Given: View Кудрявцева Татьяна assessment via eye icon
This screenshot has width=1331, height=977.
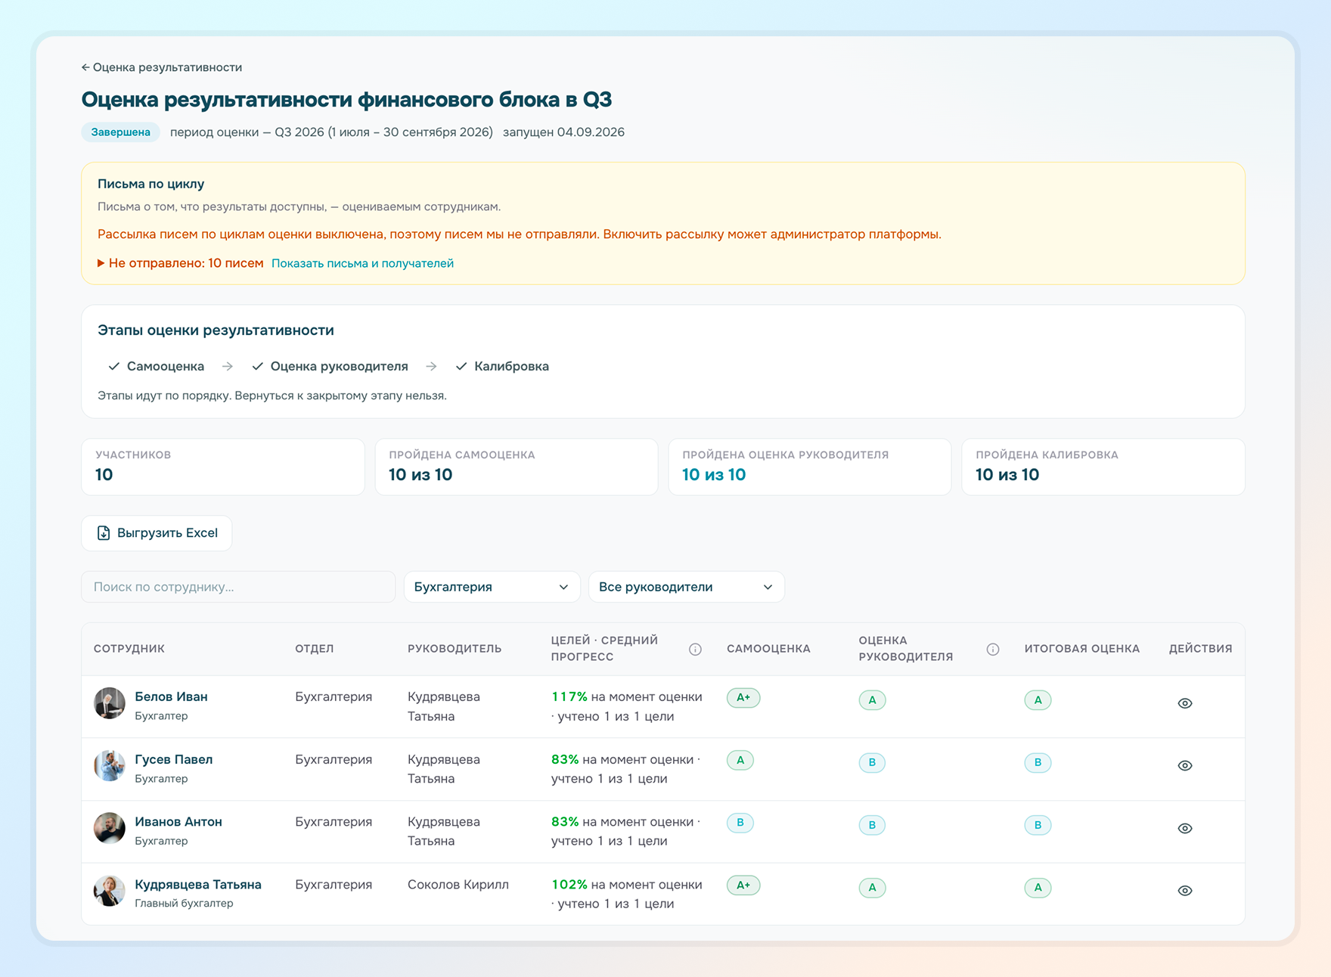Looking at the screenshot, I should (x=1185, y=891).
